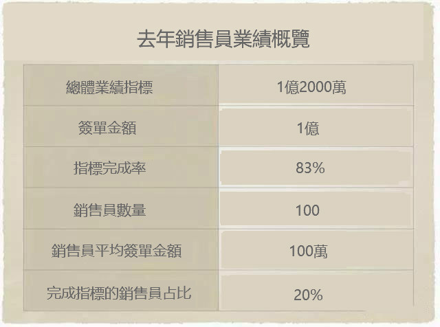
Task: Click the 1億2000萬 value cell
Action: pos(316,85)
